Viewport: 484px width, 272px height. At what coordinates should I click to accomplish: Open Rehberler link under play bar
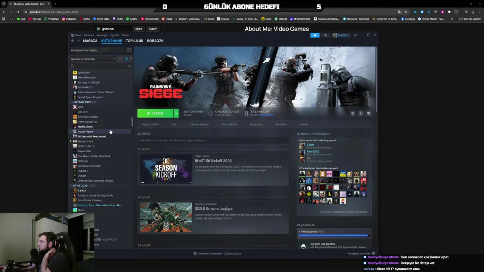281,124
